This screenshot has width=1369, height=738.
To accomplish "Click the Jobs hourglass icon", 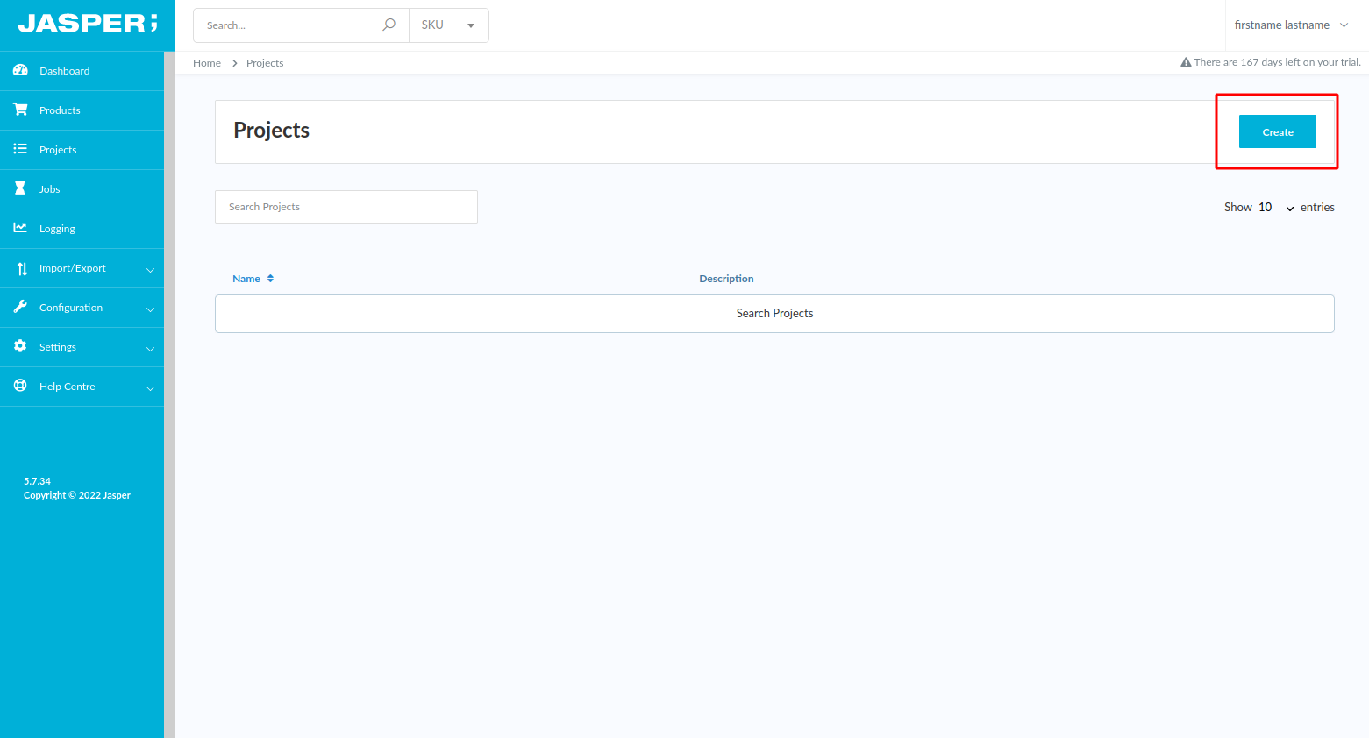I will click(20, 188).
